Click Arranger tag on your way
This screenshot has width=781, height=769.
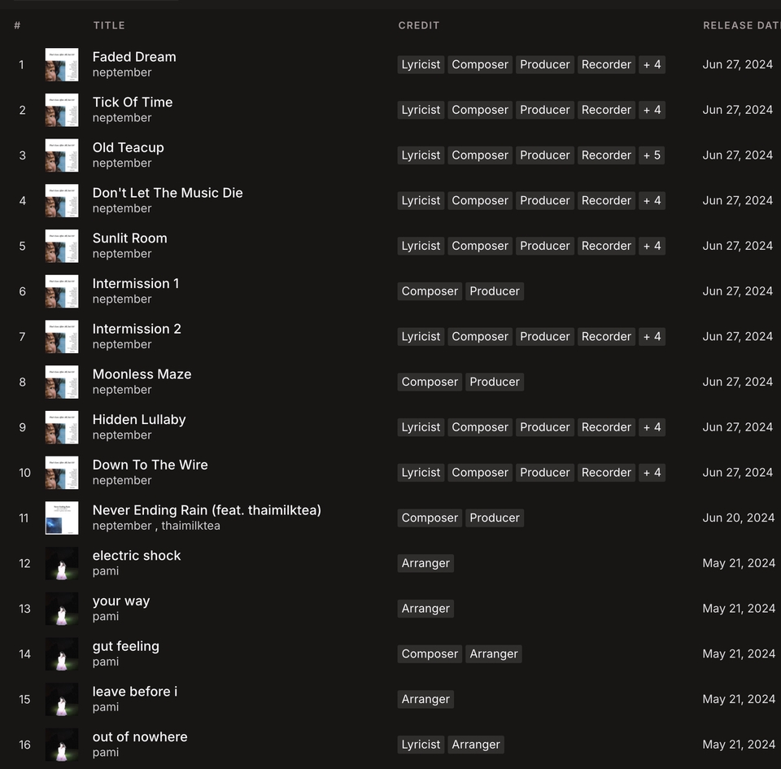[425, 609]
